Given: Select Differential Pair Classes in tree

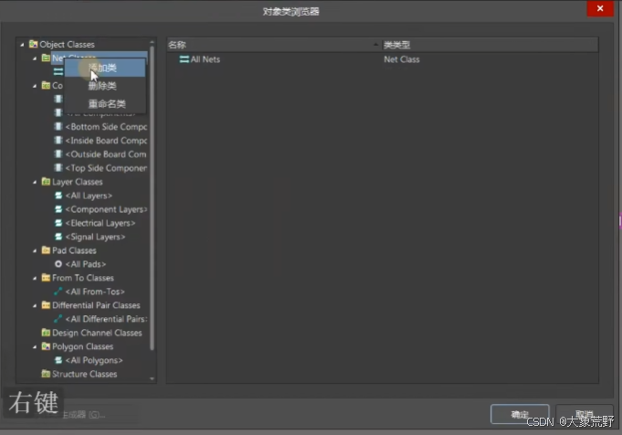Looking at the screenshot, I should click(x=96, y=305).
